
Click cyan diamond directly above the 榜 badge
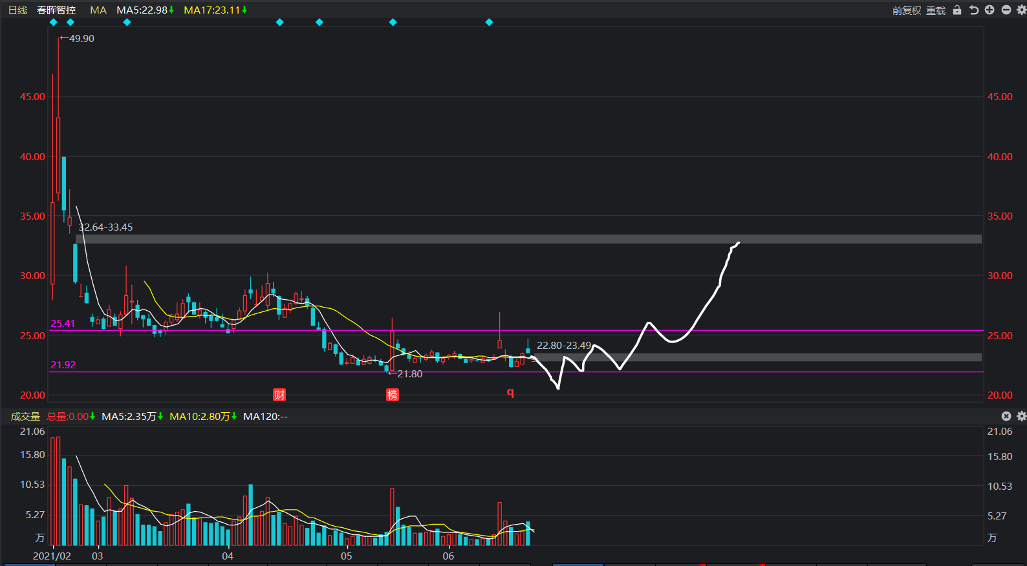(x=393, y=22)
